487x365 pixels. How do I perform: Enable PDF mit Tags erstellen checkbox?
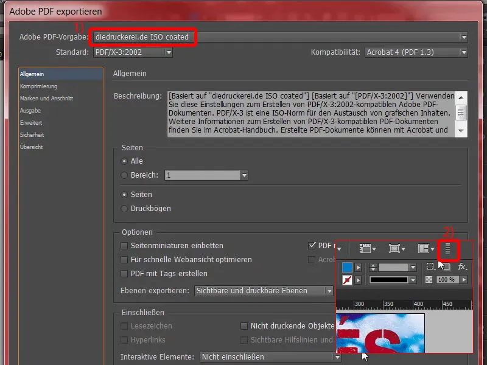coord(124,274)
